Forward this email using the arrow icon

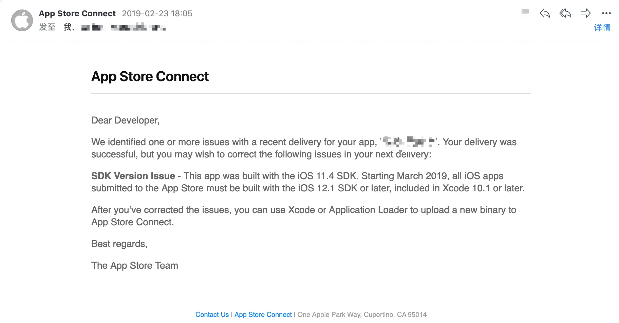(585, 13)
